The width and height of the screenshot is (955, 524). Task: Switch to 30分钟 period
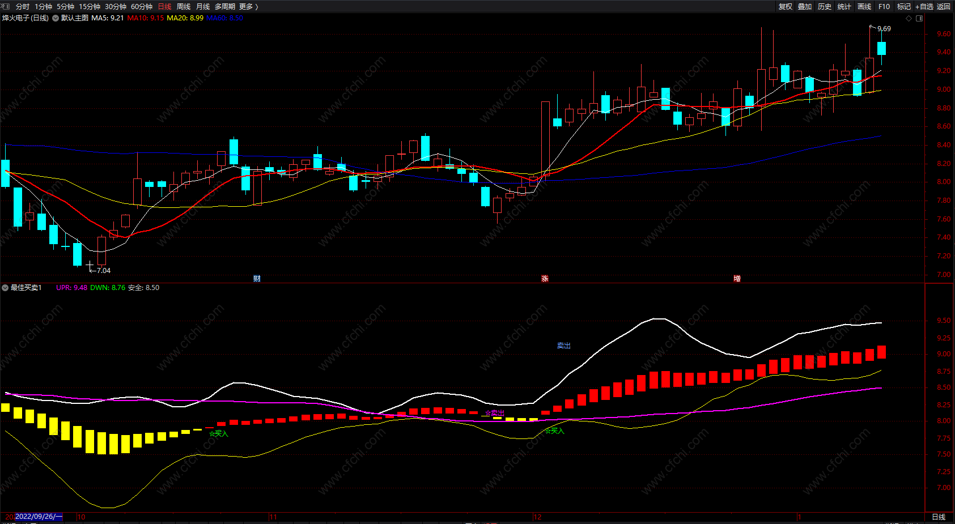pos(116,6)
